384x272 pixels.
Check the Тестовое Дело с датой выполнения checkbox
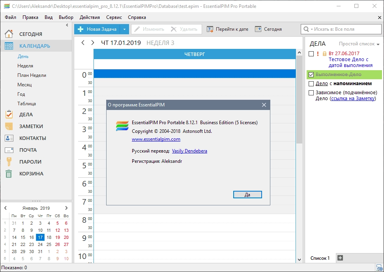[x=311, y=54]
